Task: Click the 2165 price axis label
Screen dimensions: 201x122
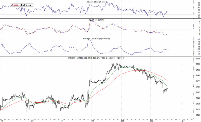Action: coord(198,70)
